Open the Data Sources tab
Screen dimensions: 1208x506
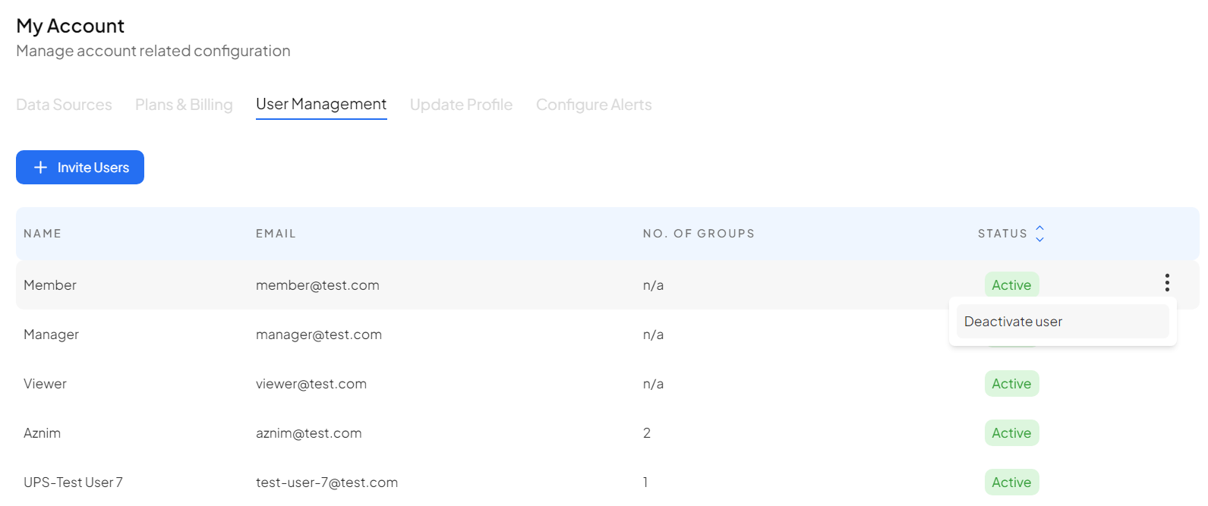(x=64, y=105)
